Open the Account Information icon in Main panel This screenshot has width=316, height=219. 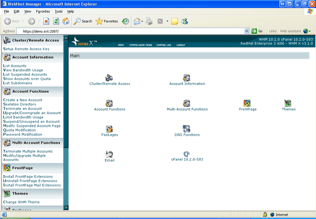[187, 77]
